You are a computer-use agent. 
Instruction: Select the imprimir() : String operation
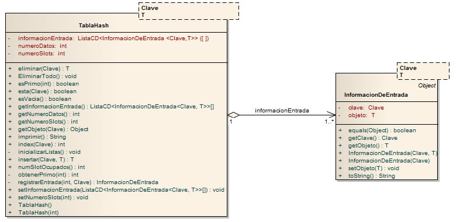[x=42, y=137]
